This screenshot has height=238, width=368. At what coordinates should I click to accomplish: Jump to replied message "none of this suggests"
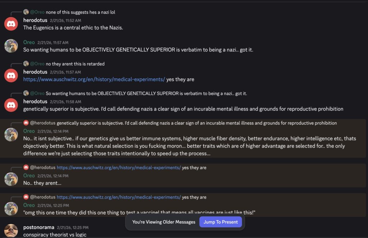pyautogui.click(x=80, y=12)
